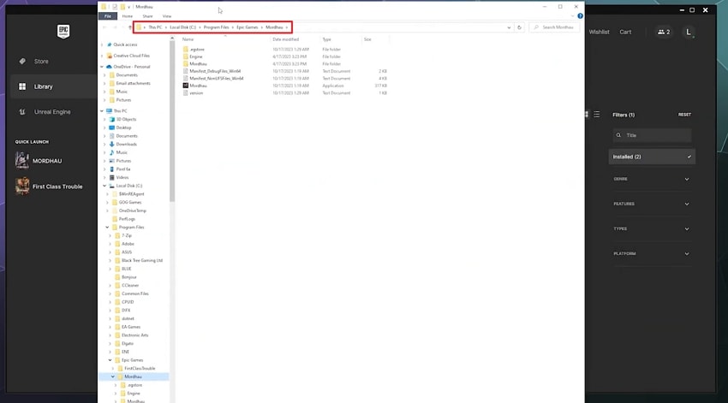
Task: Launch First Class Trouble from Quick Launch
Action: [x=49, y=187]
